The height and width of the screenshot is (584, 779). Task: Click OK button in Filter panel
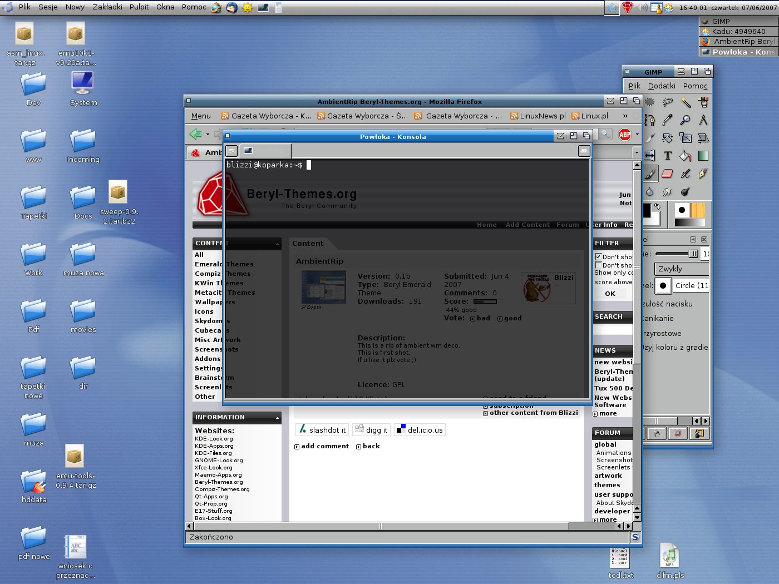[610, 294]
